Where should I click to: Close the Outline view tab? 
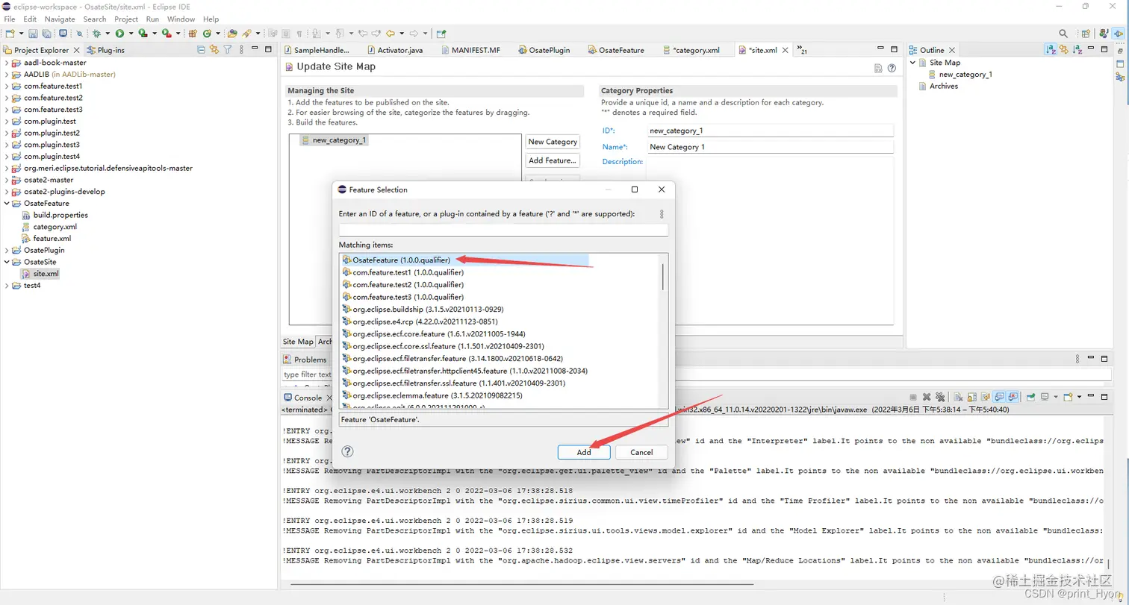point(951,50)
